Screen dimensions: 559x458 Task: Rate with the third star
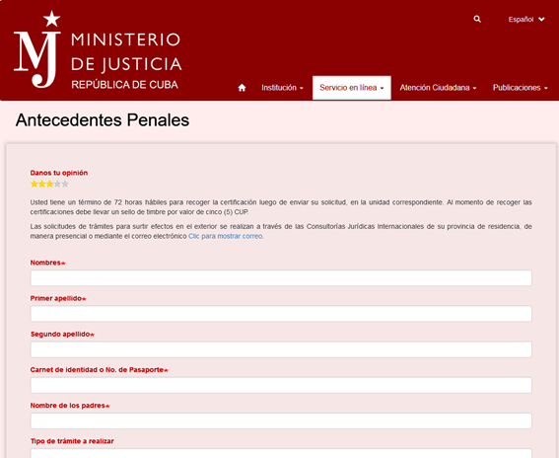49,185
